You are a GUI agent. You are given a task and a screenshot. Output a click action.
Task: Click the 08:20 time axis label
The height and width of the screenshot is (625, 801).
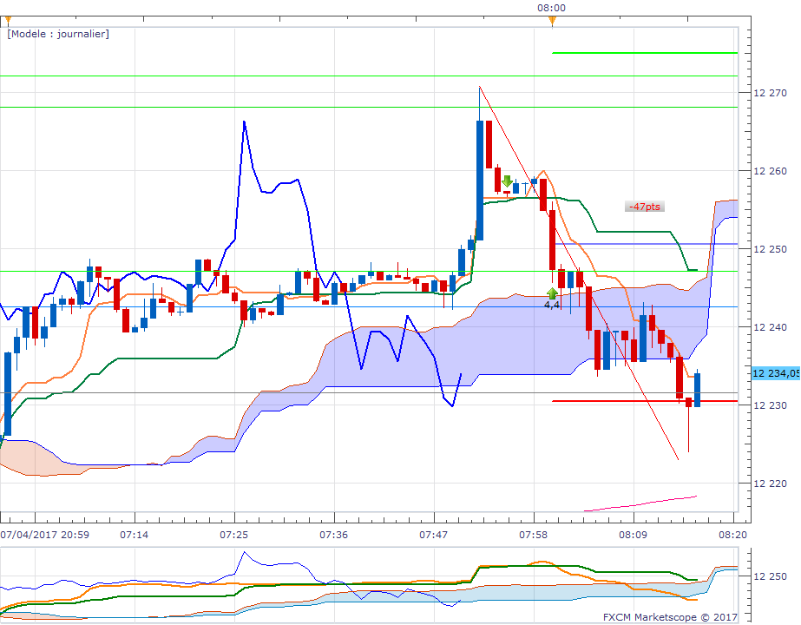(732, 535)
